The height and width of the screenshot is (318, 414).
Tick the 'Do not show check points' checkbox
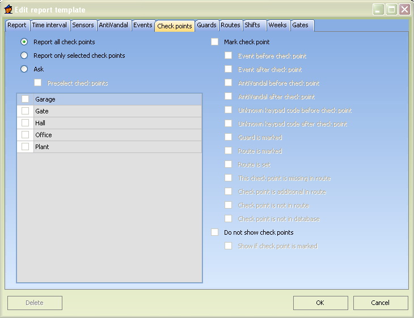point(214,232)
